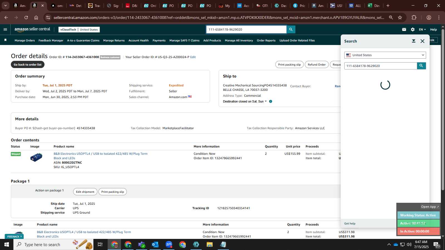Image resolution: width=445 pixels, height=250 pixels.
Task: Open File Explorer from the taskbar
Action: [209, 244]
